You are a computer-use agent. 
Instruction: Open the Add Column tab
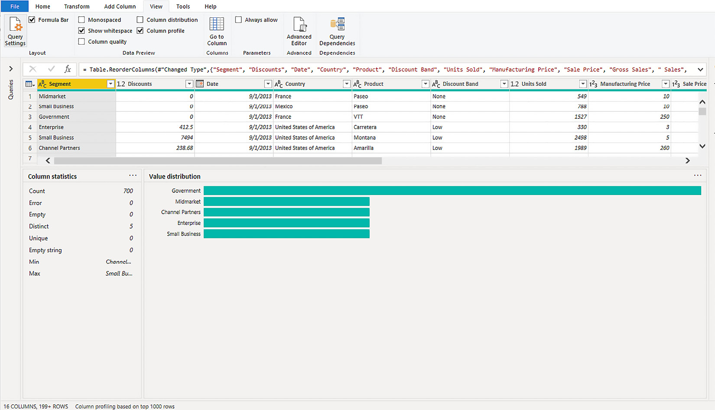[120, 7]
